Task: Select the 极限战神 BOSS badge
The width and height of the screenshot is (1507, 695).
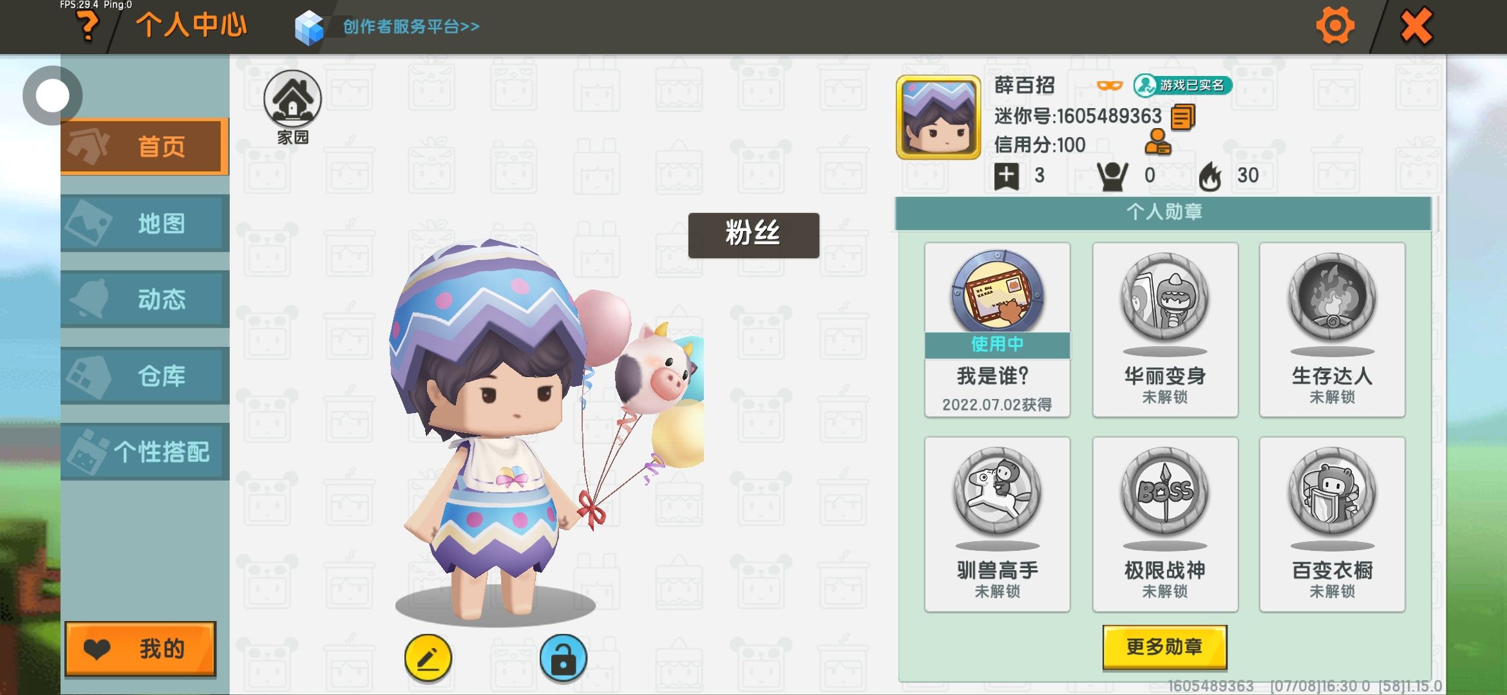Action: (1165, 524)
